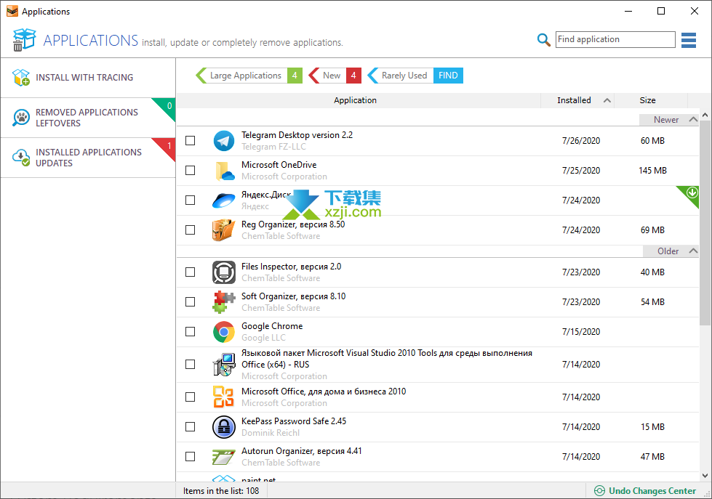Click the magnifier search icon
Image resolution: width=712 pixels, height=499 pixels.
(543, 40)
